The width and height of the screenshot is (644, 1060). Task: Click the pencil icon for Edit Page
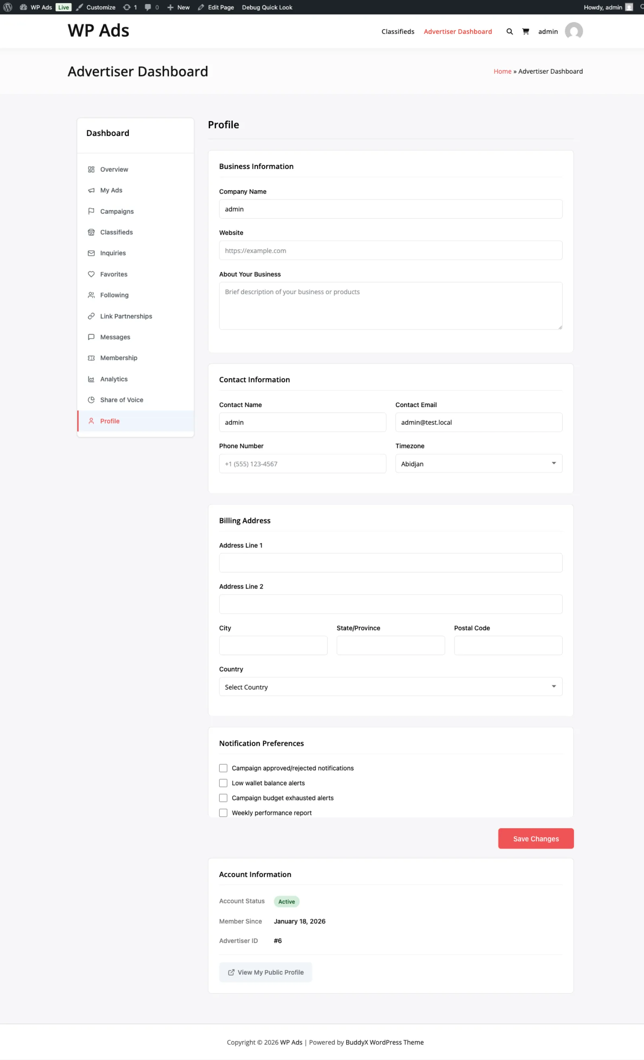click(x=201, y=7)
